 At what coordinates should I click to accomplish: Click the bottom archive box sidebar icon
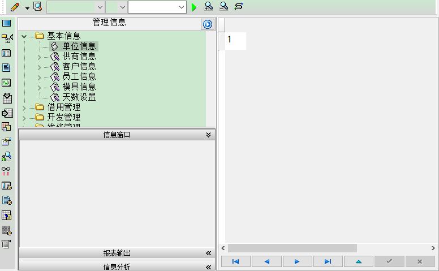[6, 244]
